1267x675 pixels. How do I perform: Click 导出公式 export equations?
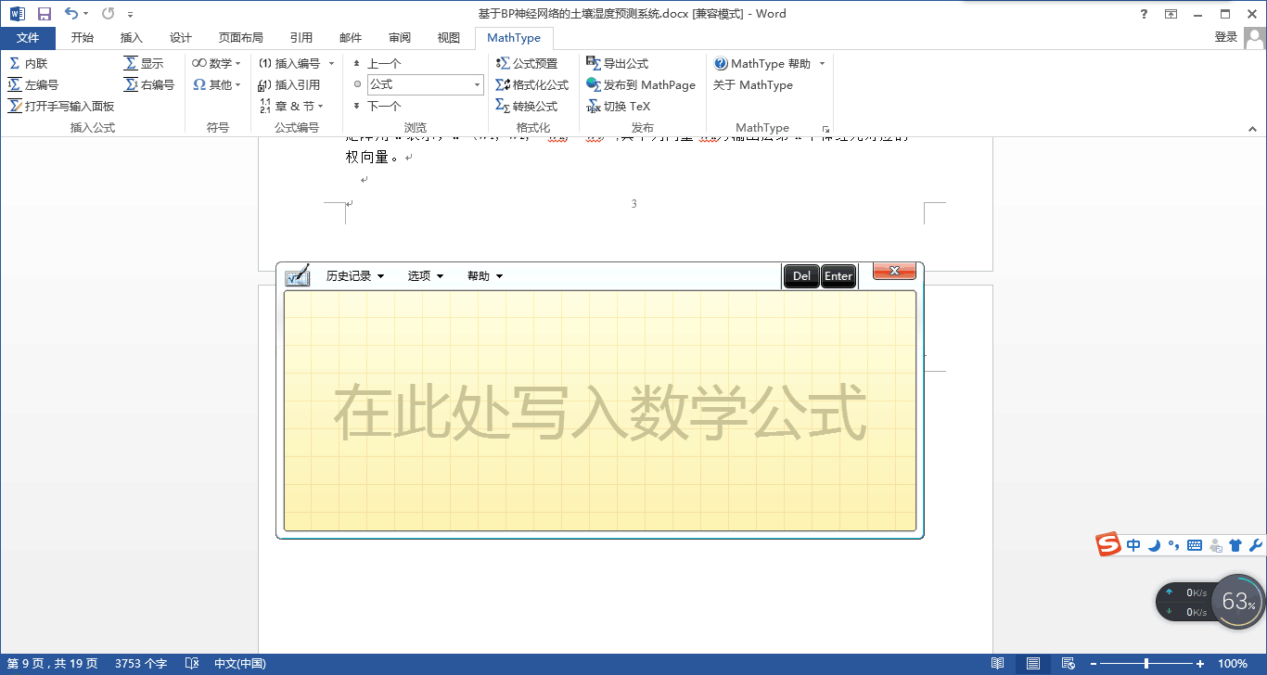tap(618, 63)
